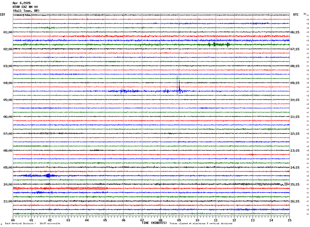Select the 04:00 CDT time label
Viewport: 310px width, 227px height.
click(8, 83)
